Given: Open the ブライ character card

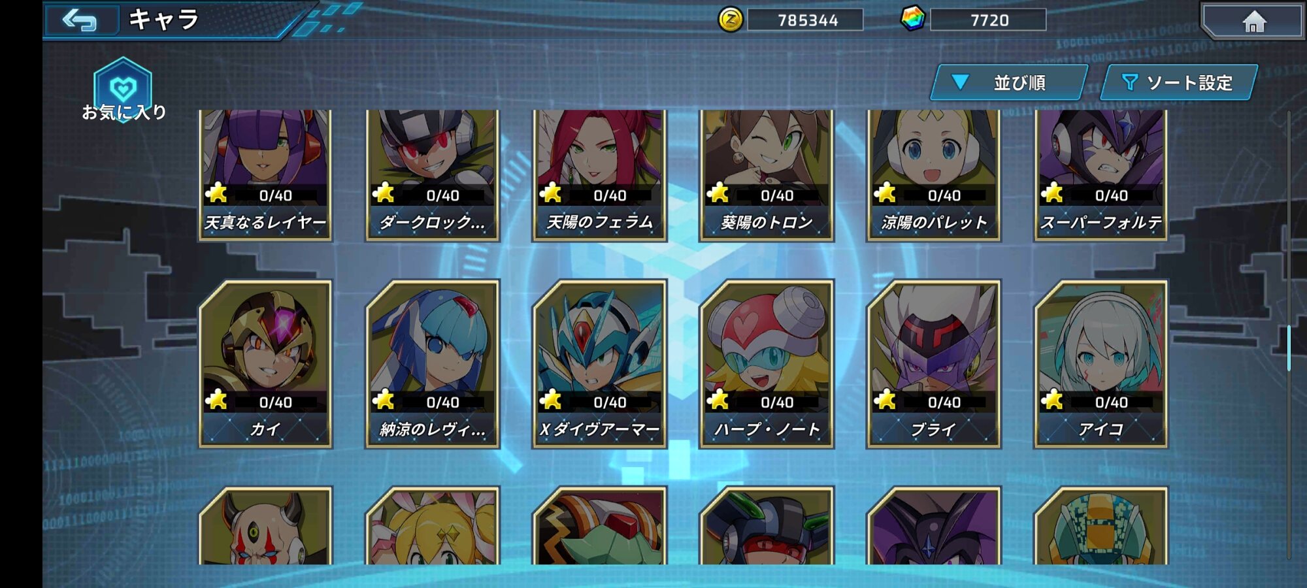Looking at the screenshot, I should tap(934, 364).
